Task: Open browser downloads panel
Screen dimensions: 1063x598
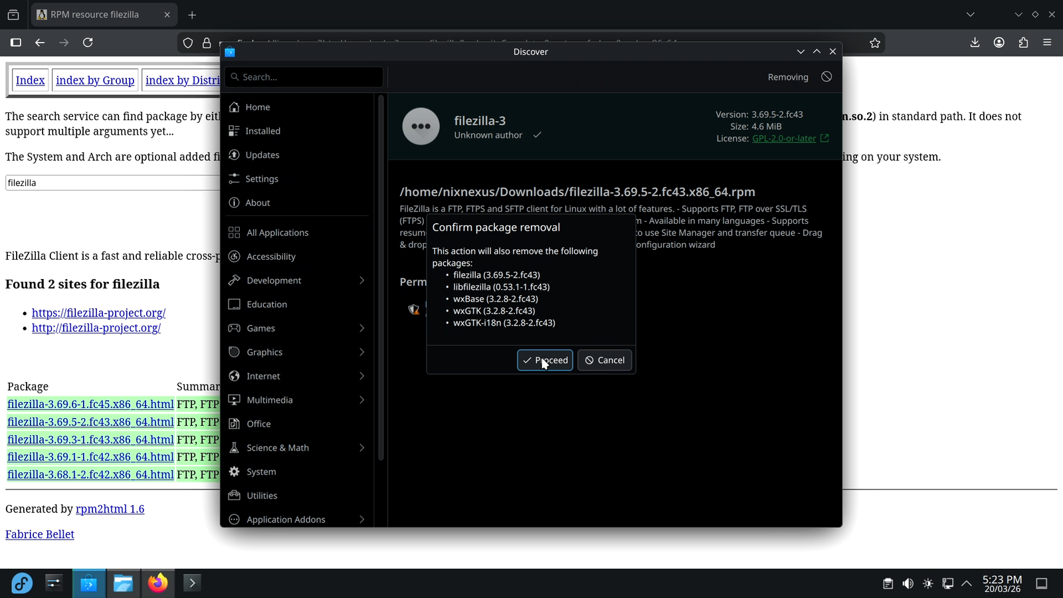Action: tap(975, 43)
